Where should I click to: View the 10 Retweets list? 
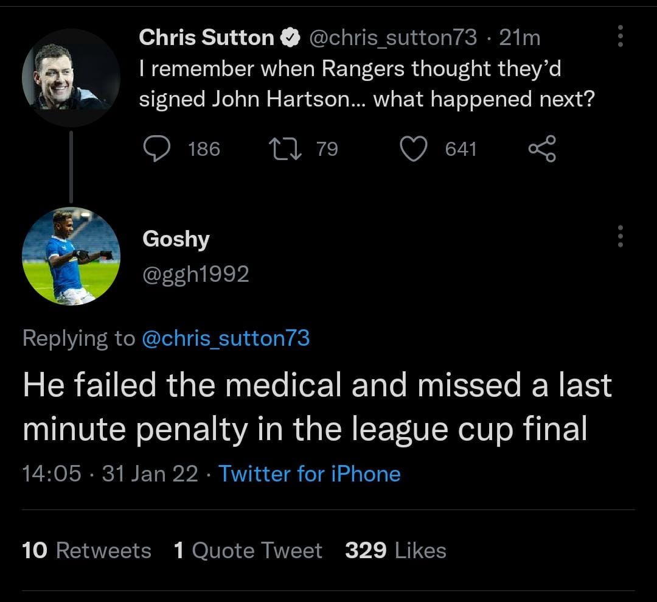(86, 550)
